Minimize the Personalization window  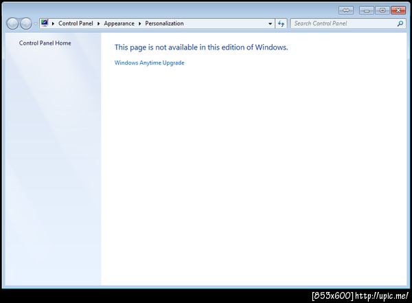[x=367, y=10]
